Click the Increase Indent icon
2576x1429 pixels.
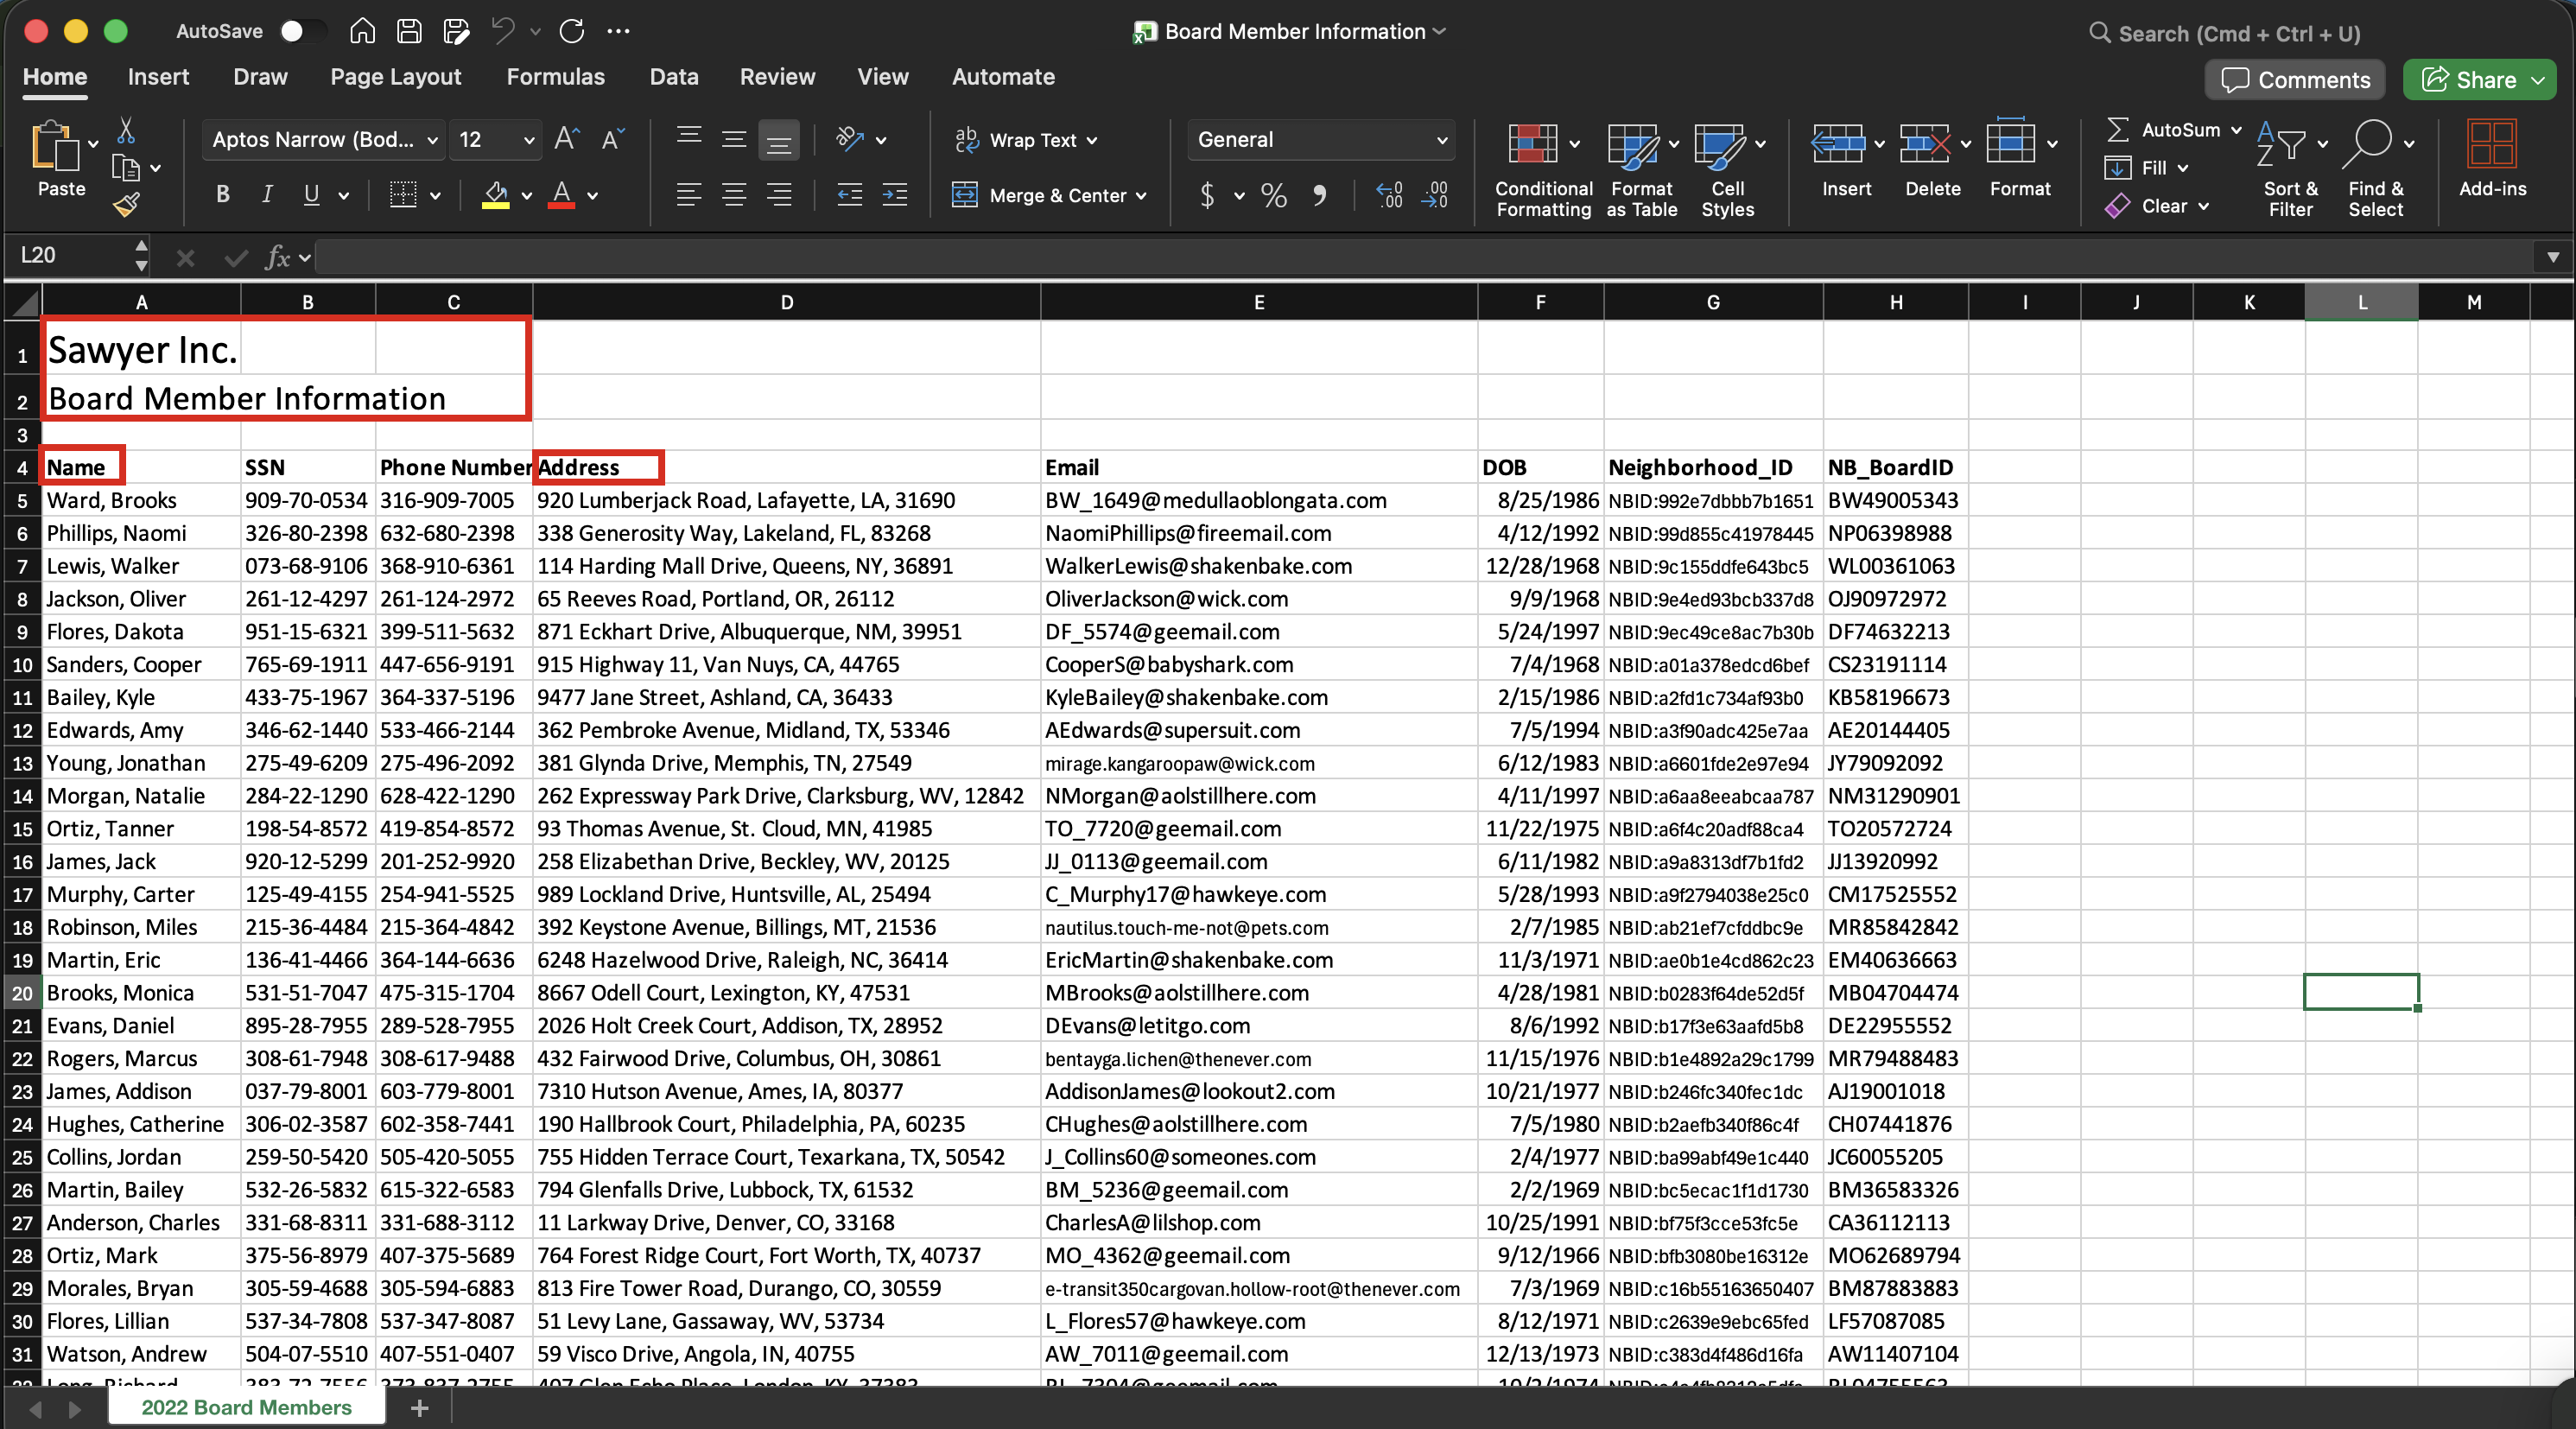click(895, 195)
